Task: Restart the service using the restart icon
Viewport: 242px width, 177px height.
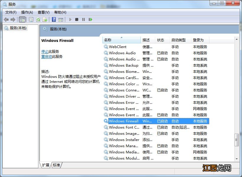Action: [91, 19]
